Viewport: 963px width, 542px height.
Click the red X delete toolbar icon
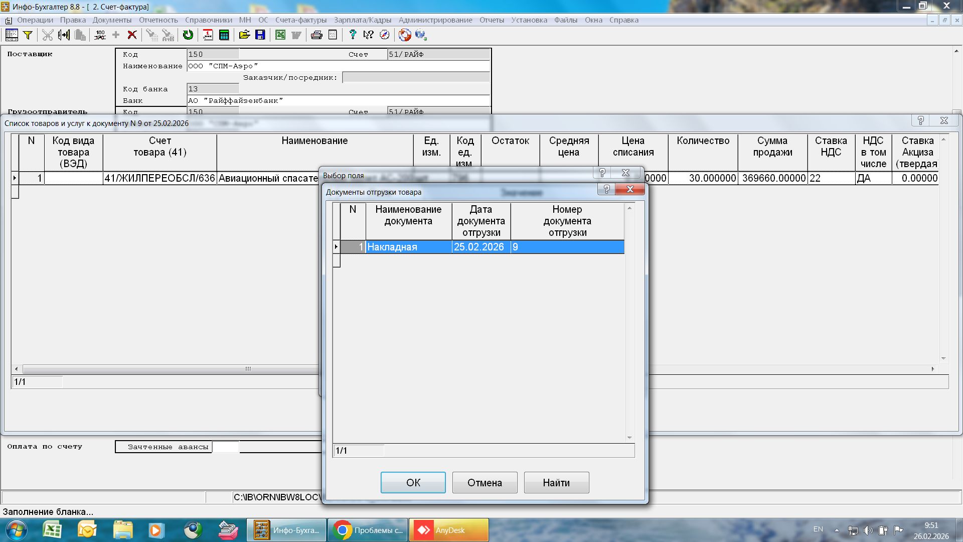click(132, 35)
